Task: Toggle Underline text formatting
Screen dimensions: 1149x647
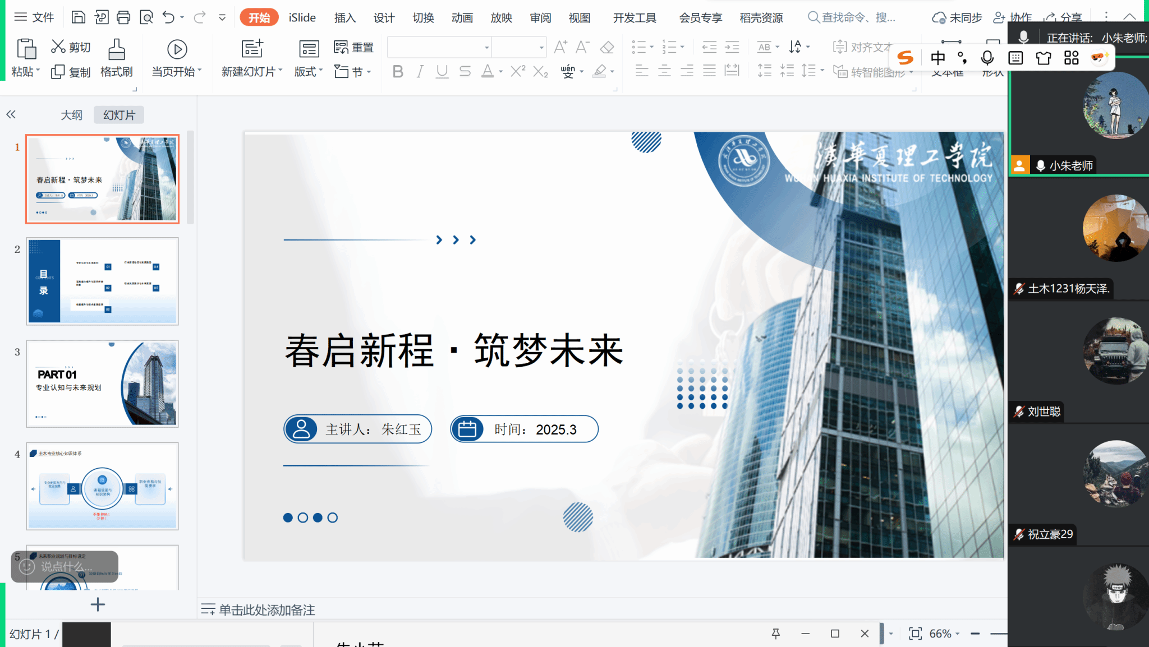Action: [442, 72]
